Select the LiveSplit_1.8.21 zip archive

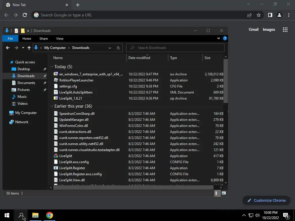[71, 98]
